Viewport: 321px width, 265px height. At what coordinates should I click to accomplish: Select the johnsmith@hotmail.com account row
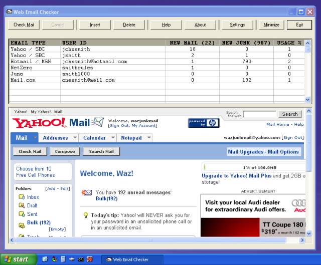tap(157, 61)
